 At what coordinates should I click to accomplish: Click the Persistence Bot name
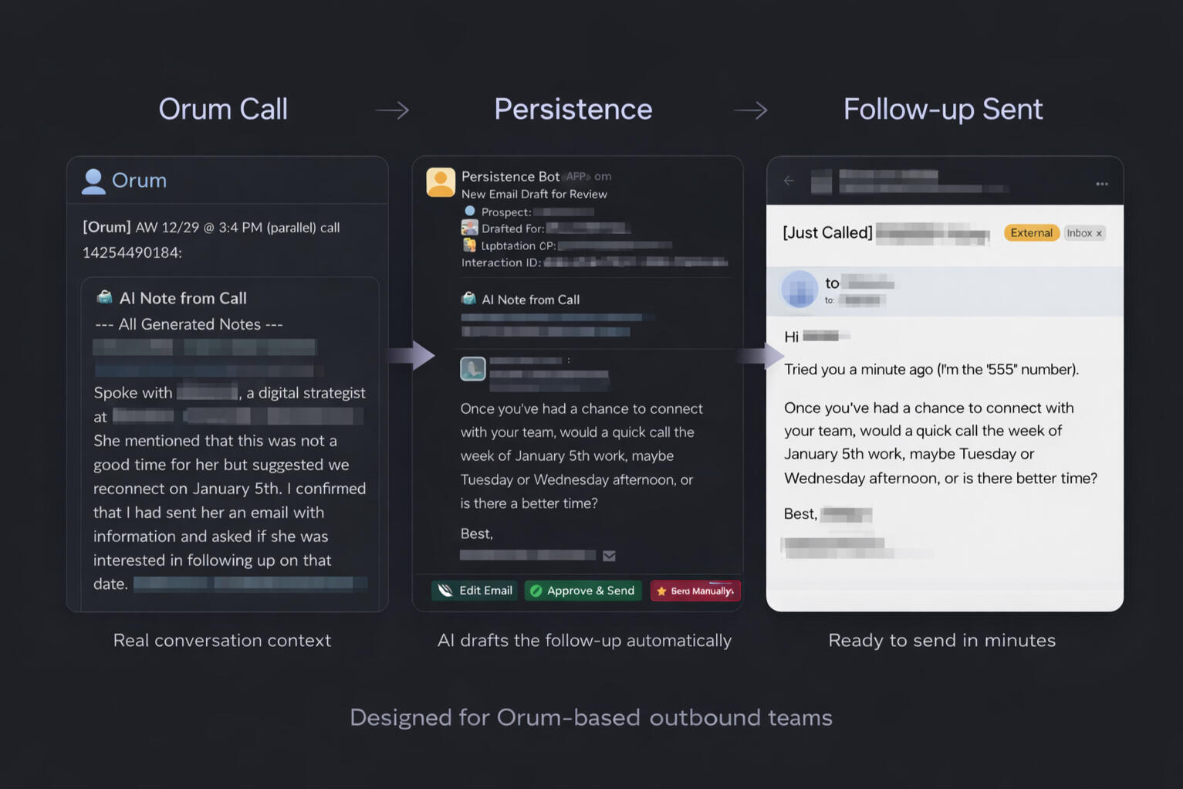pos(510,176)
